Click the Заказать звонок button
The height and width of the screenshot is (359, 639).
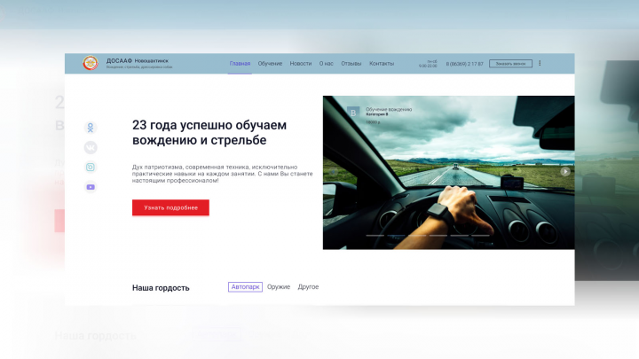point(510,64)
